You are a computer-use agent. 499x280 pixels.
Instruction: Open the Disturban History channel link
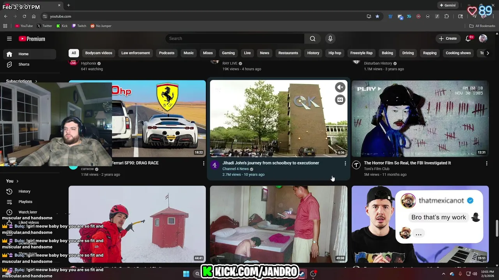[x=378, y=63]
